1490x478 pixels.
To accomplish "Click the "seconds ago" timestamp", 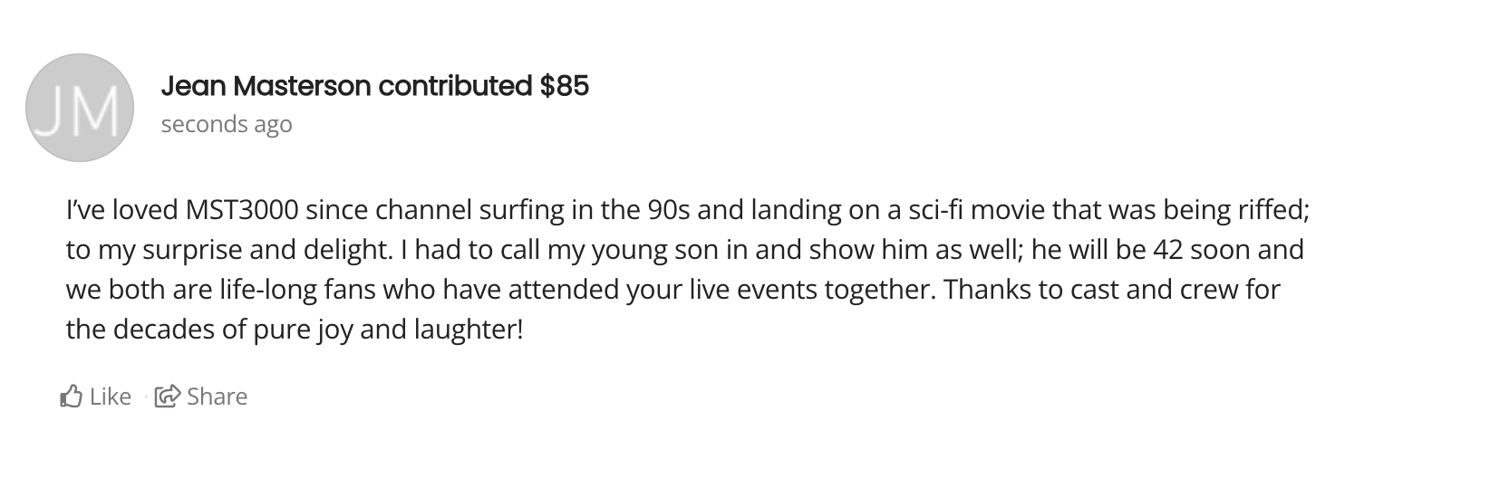I will (227, 124).
